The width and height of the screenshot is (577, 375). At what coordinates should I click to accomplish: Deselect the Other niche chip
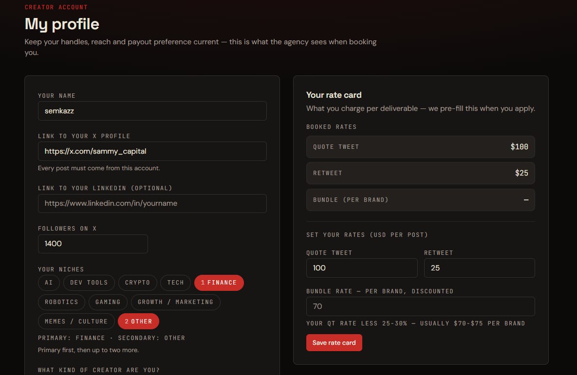[x=138, y=321]
